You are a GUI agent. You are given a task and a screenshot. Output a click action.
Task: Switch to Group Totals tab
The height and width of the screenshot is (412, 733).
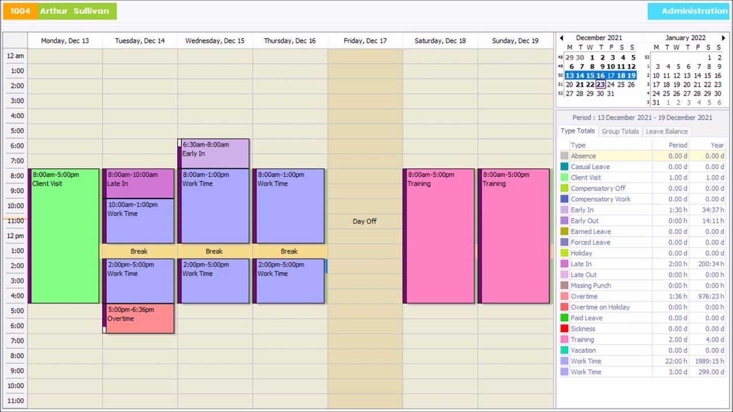[620, 132]
